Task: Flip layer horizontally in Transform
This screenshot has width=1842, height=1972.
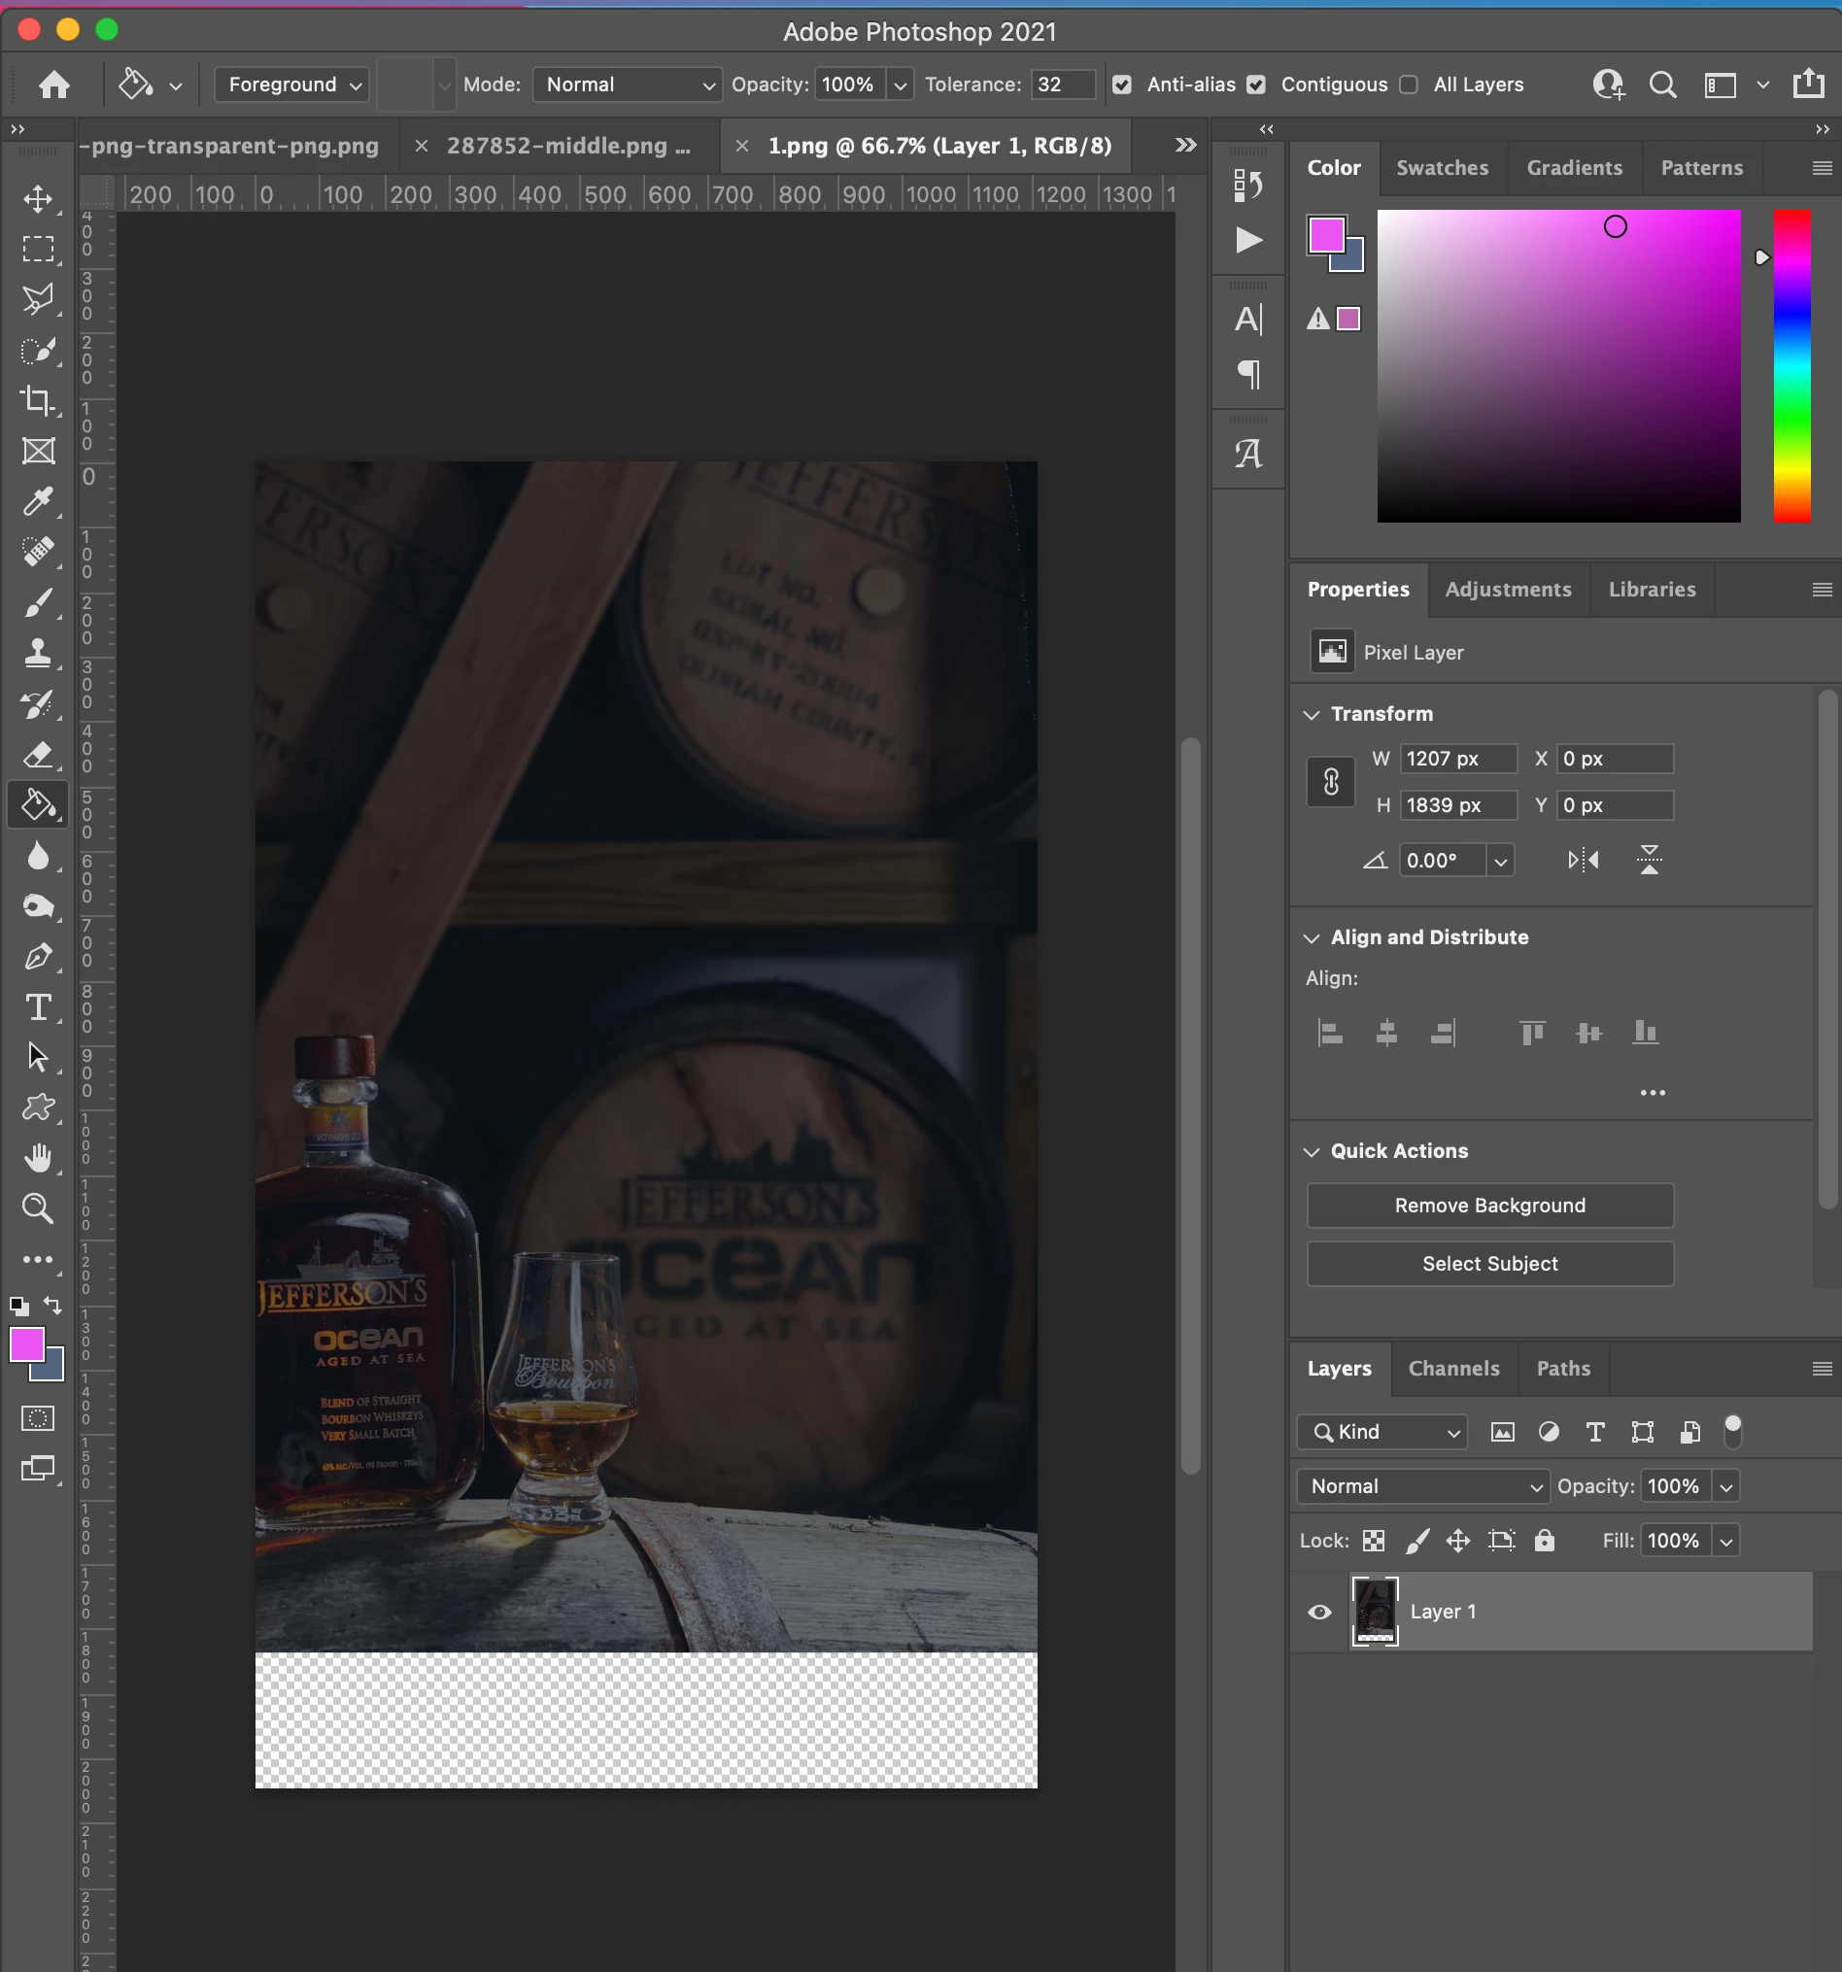Action: click(x=1584, y=860)
